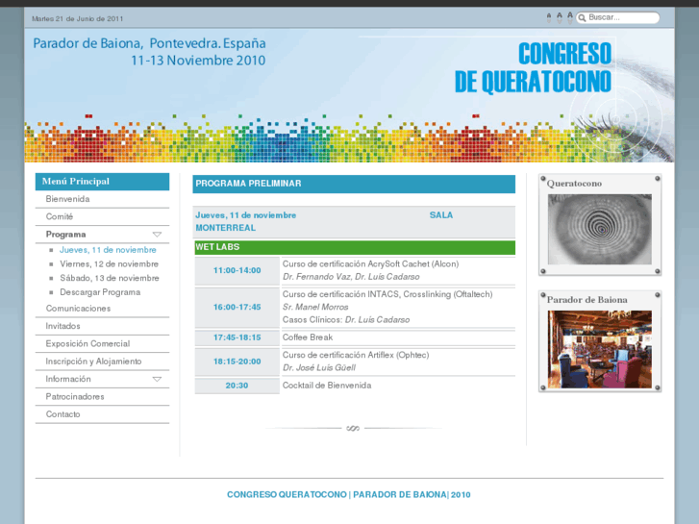Go to Exposición Comercial page

click(x=87, y=344)
